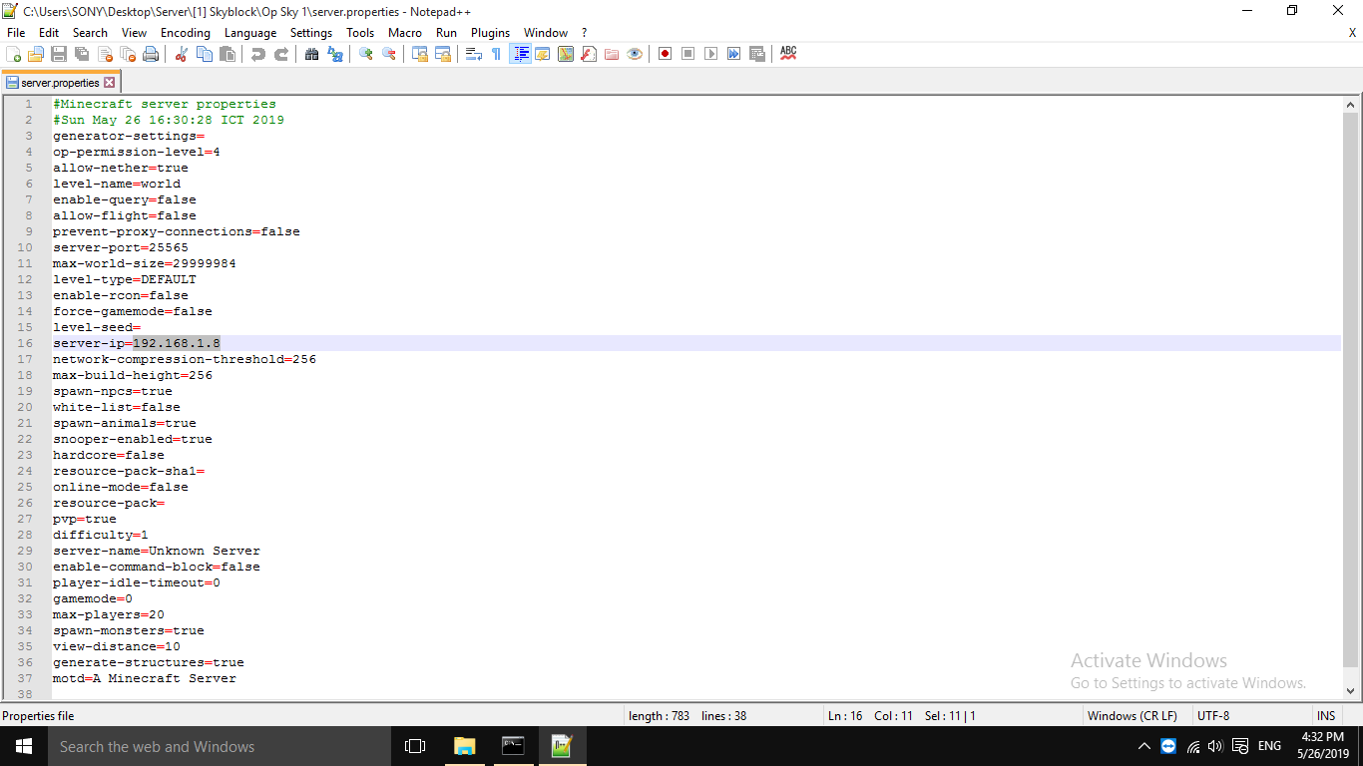Toggle Show All Characters pilcrow icon
The image size is (1363, 766).
coord(497,54)
